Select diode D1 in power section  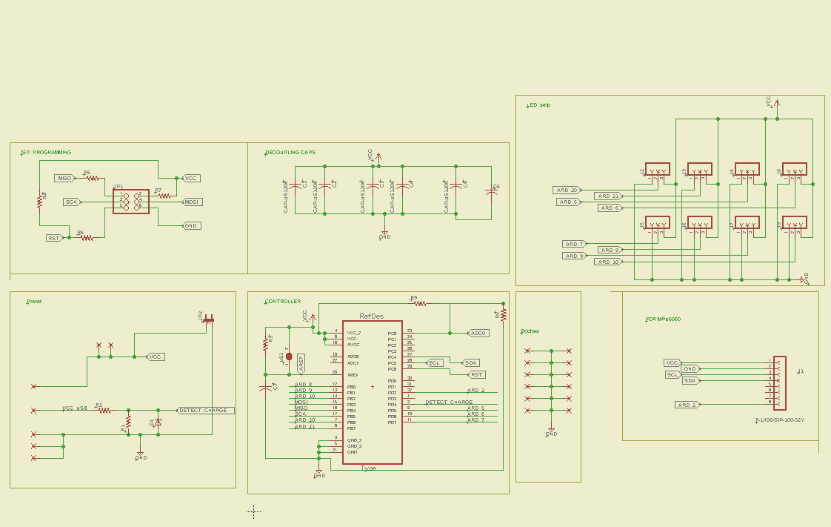point(158,422)
